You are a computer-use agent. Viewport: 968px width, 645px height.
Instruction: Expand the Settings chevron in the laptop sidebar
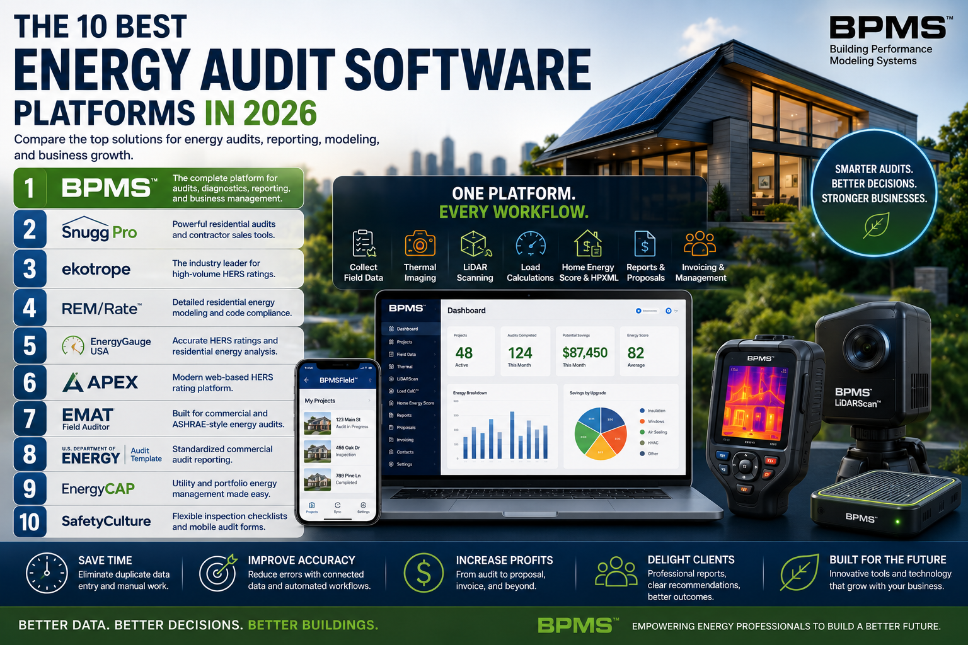(x=435, y=464)
